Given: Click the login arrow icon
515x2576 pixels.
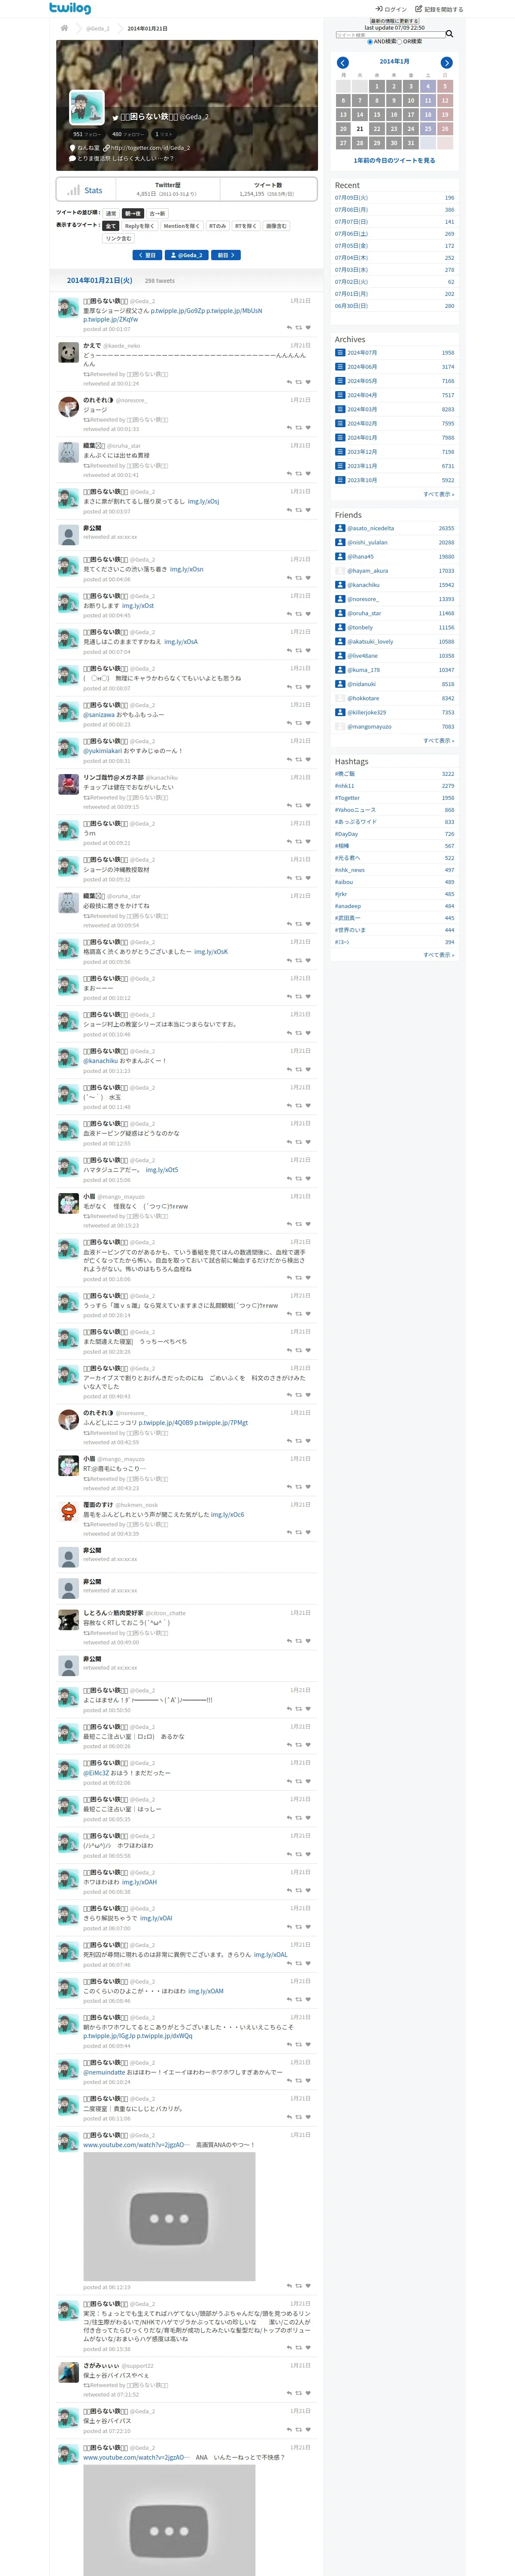Looking at the screenshot, I should click(x=379, y=9).
